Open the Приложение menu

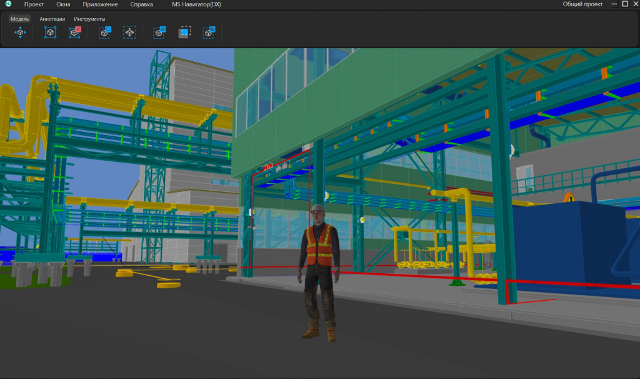[x=100, y=4]
